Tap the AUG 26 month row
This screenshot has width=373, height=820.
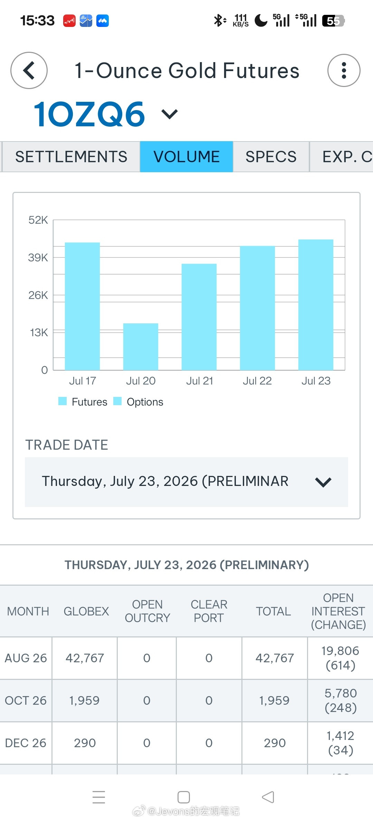186,658
